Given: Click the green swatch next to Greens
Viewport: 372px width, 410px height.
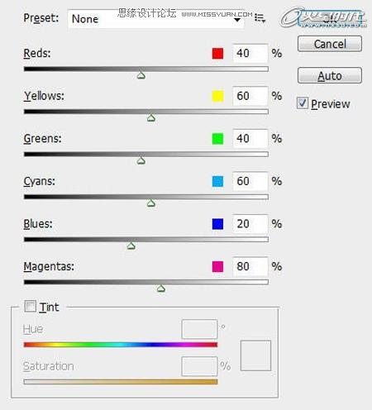Looking at the screenshot, I should (x=217, y=139).
